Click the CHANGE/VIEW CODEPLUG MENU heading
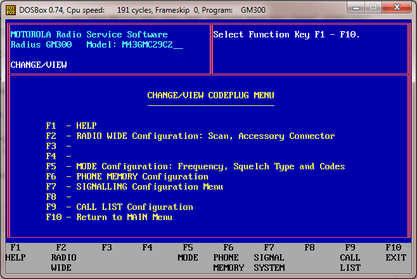Viewport: 417px width, 279px height. [x=210, y=96]
